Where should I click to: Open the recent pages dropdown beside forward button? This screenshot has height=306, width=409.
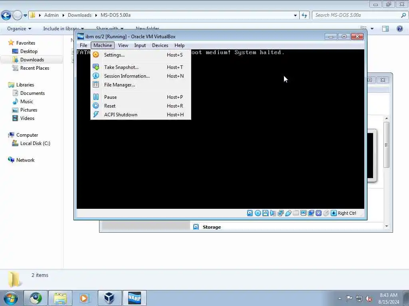(x=25, y=16)
